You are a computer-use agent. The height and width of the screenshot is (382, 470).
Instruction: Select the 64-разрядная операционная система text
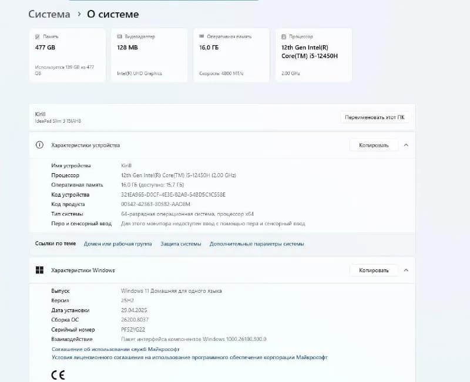point(187,214)
